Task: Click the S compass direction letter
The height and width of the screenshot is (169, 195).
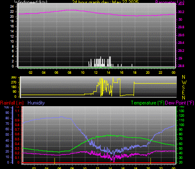Action: [183, 87]
